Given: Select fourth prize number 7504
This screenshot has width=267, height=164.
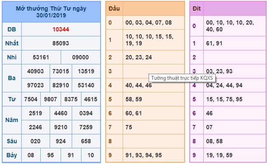Looking at the screenshot, I should click(x=31, y=99).
